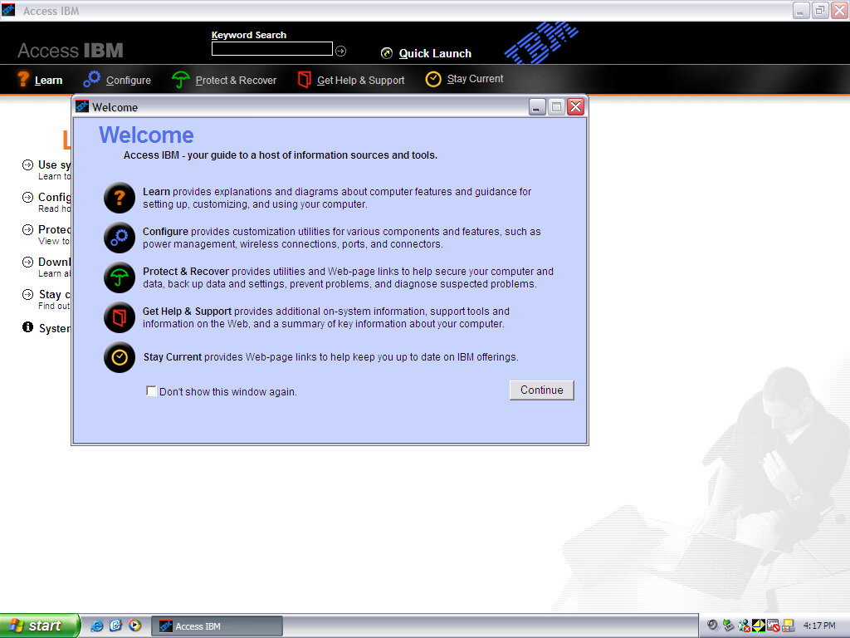
Task: Click the red book Get Help & Support dialog icon
Action: pyautogui.click(x=120, y=317)
